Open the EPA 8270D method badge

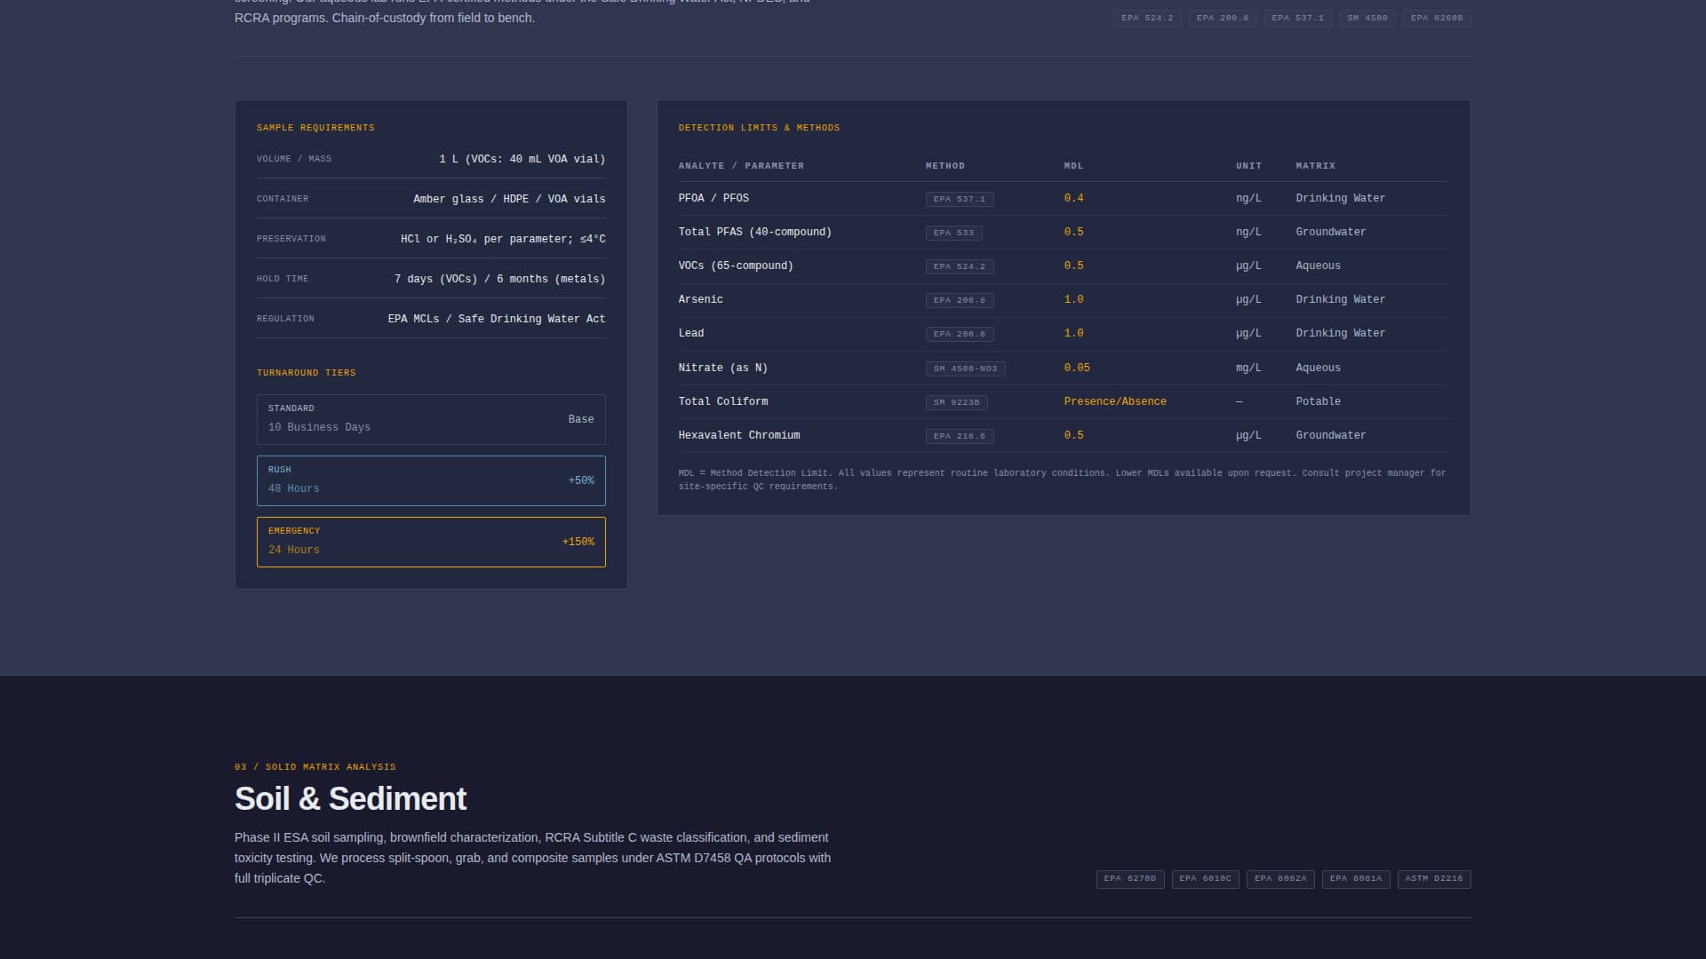tap(1129, 879)
